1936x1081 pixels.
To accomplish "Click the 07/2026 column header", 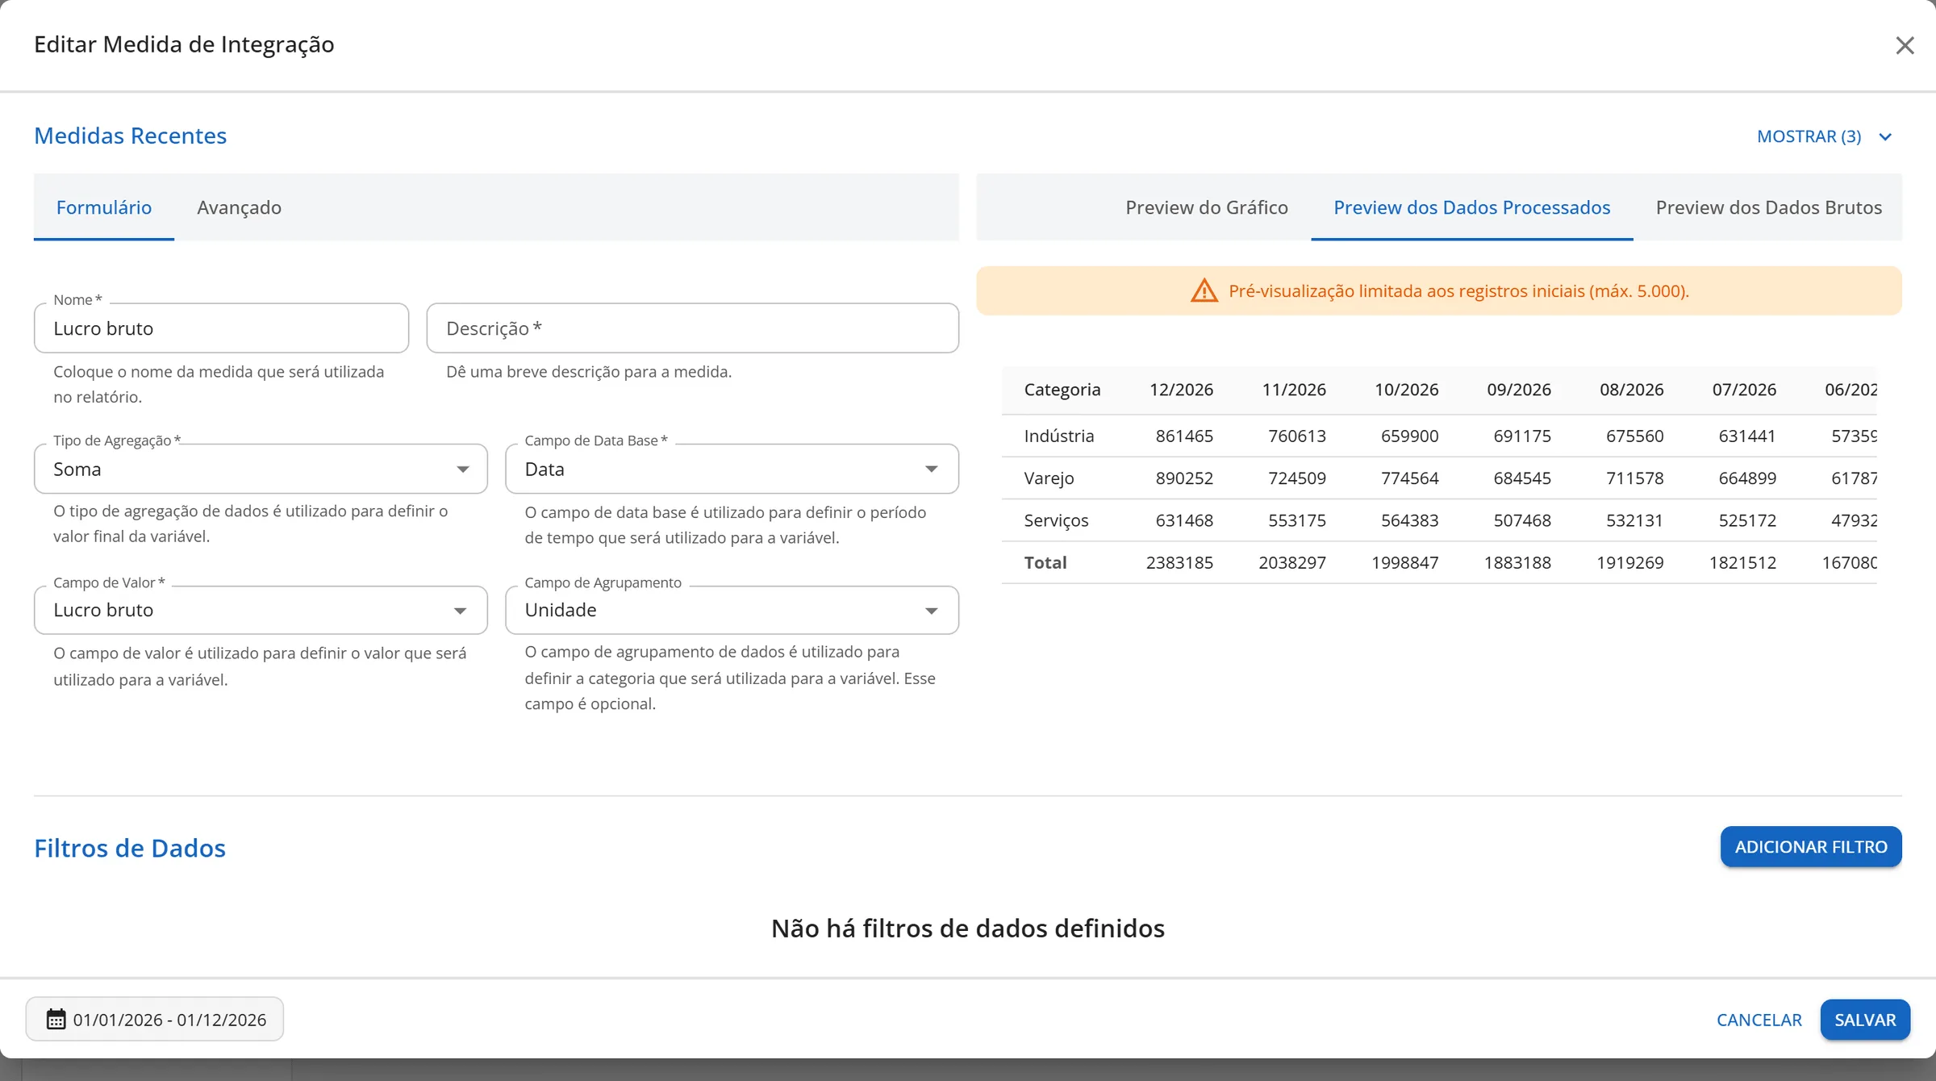I will click(1744, 390).
